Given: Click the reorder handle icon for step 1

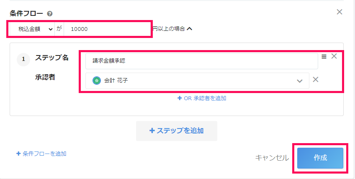Looking at the screenshot, I should click(x=324, y=56).
